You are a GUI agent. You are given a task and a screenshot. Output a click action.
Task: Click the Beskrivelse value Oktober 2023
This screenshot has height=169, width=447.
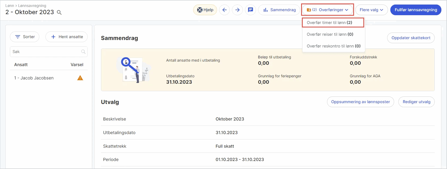(x=230, y=119)
